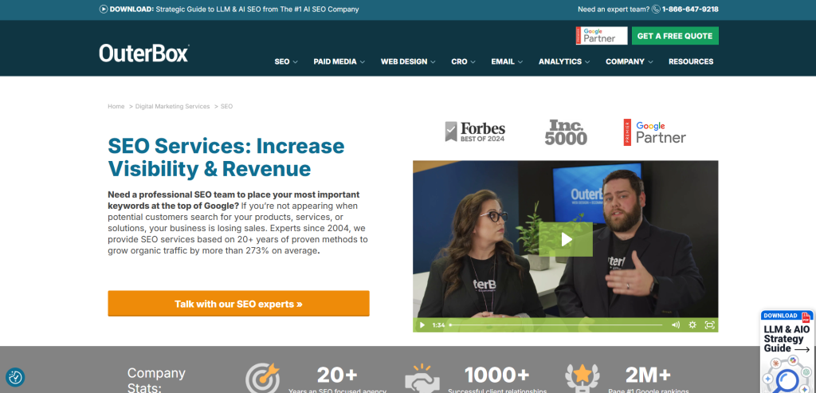Click Talk with our SEO experts button
The image size is (816, 393).
(238, 304)
